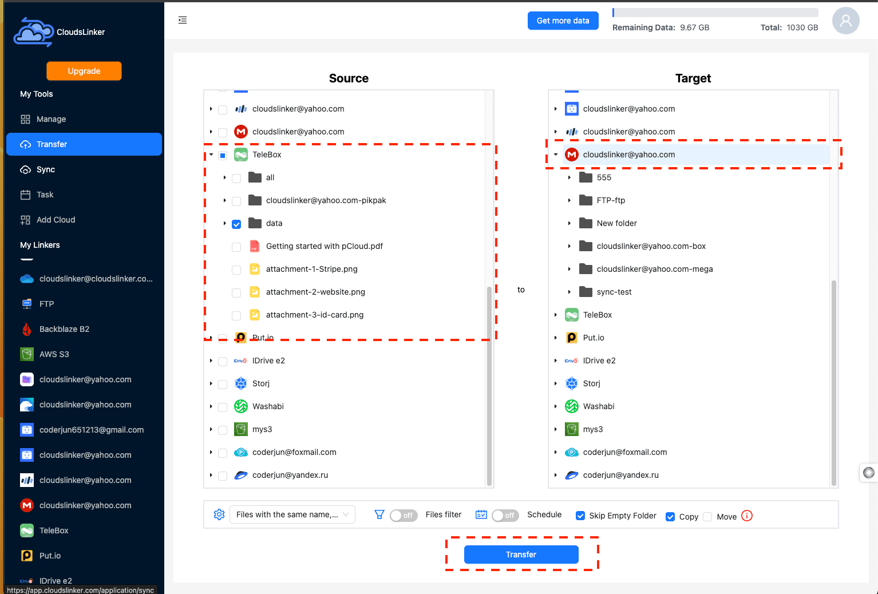
Task: Select attachment-3-id-card.png in Source
Action: coord(314,315)
